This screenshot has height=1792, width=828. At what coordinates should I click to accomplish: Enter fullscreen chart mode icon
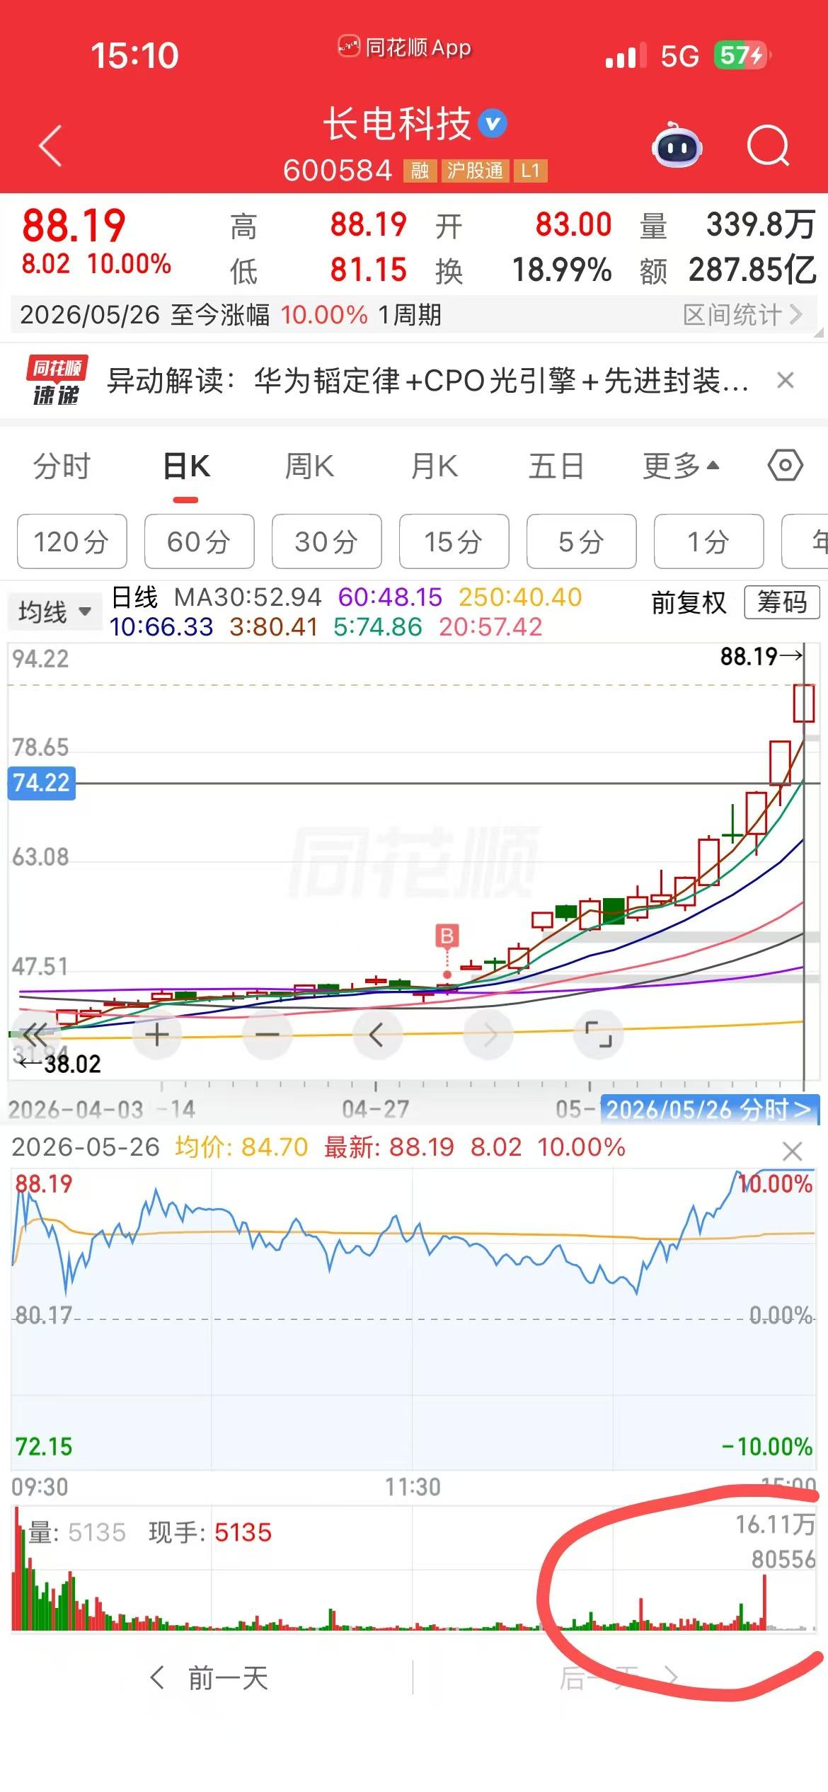click(x=599, y=1035)
